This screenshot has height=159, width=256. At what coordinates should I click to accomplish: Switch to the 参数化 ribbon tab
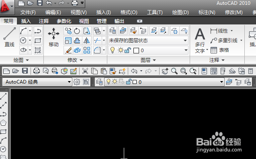64,21
